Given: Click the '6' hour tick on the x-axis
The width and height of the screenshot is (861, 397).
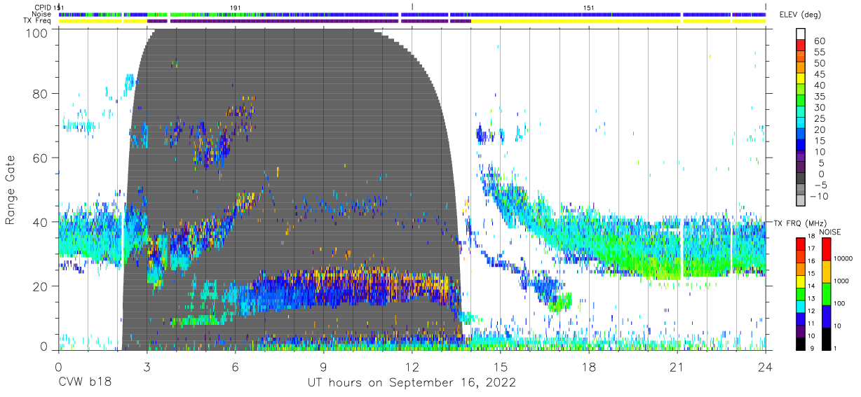Looking at the screenshot, I should tap(235, 366).
